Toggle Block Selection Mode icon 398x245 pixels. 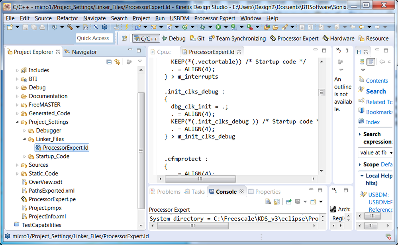point(302,27)
